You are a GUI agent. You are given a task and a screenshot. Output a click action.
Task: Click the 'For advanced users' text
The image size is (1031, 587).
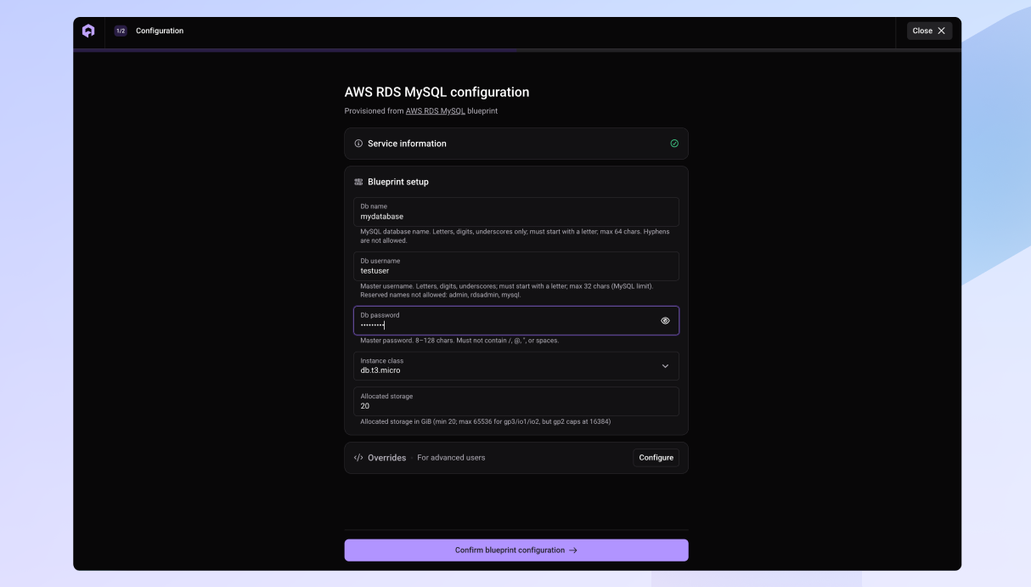coord(451,458)
